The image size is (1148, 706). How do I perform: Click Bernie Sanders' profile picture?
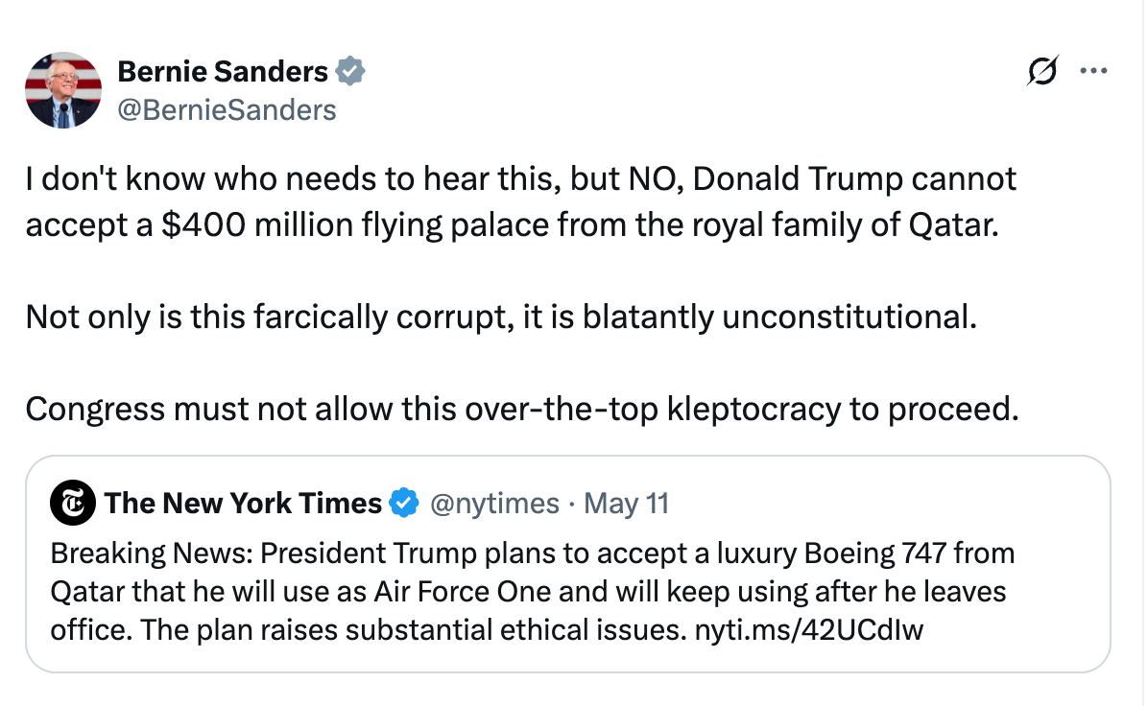(63, 90)
